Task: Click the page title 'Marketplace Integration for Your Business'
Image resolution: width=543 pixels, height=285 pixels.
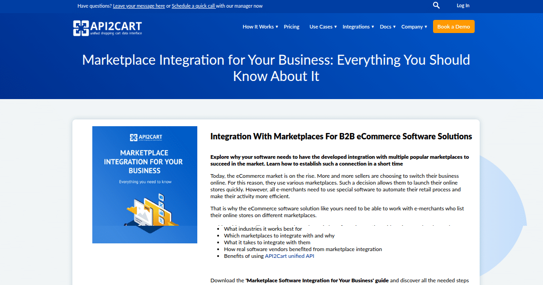Action: tap(276, 68)
